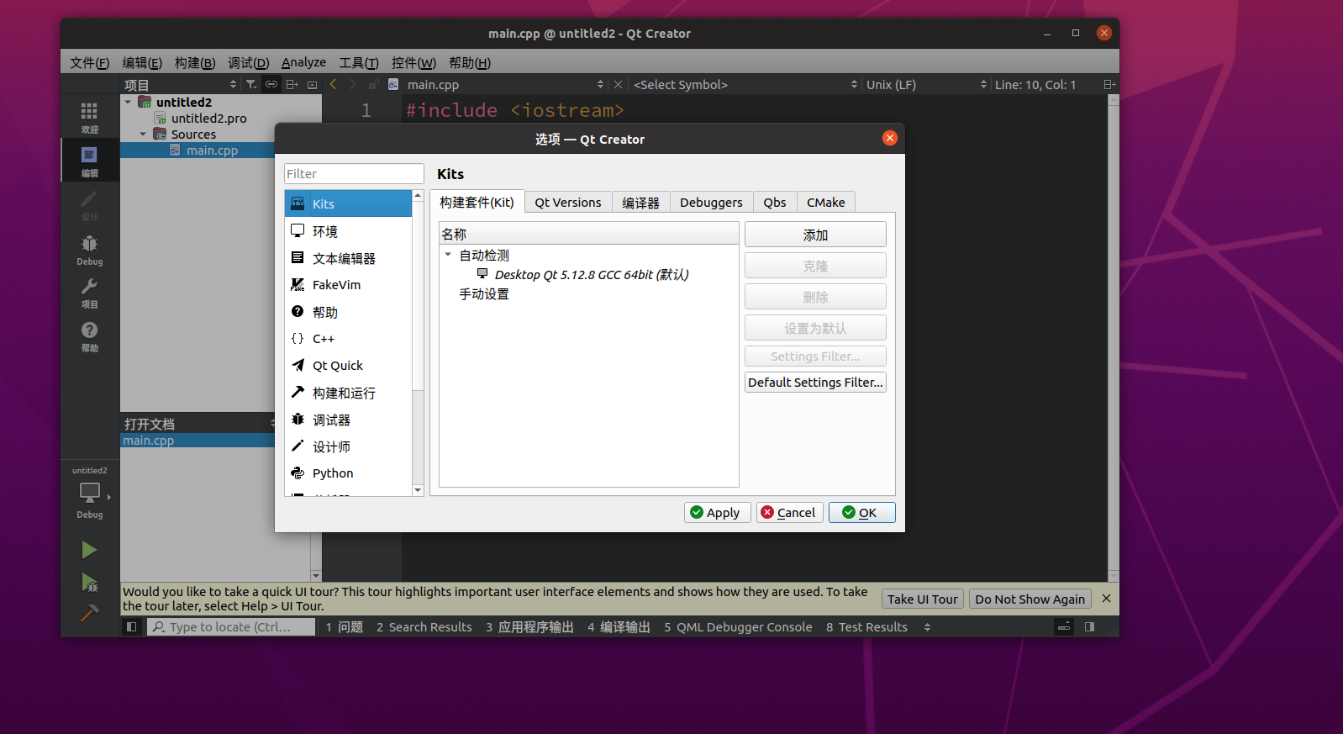Open the Unix (LF) line ending dropdown
1343x734 pixels.
tap(926, 84)
